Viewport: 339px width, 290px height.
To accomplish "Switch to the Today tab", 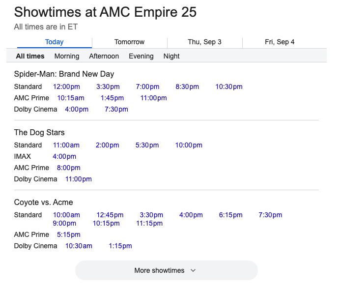I will tap(54, 42).
